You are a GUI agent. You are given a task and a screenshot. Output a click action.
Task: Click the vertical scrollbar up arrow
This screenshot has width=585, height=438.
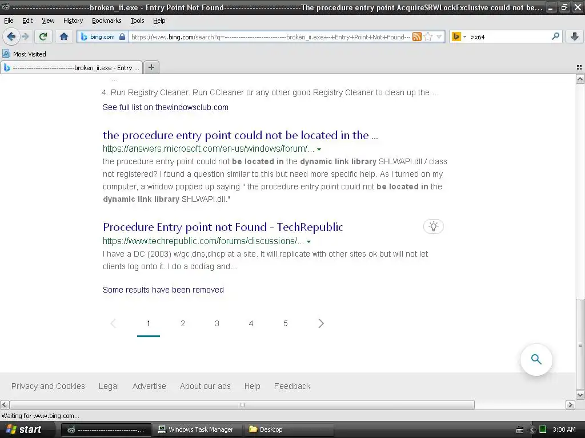pos(580,79)
